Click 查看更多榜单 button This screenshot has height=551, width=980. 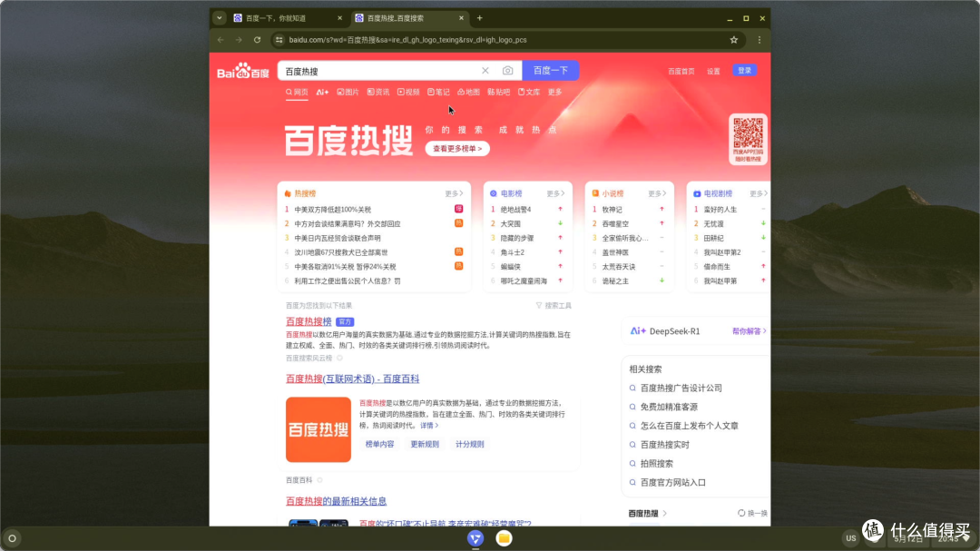click(457, 149)
